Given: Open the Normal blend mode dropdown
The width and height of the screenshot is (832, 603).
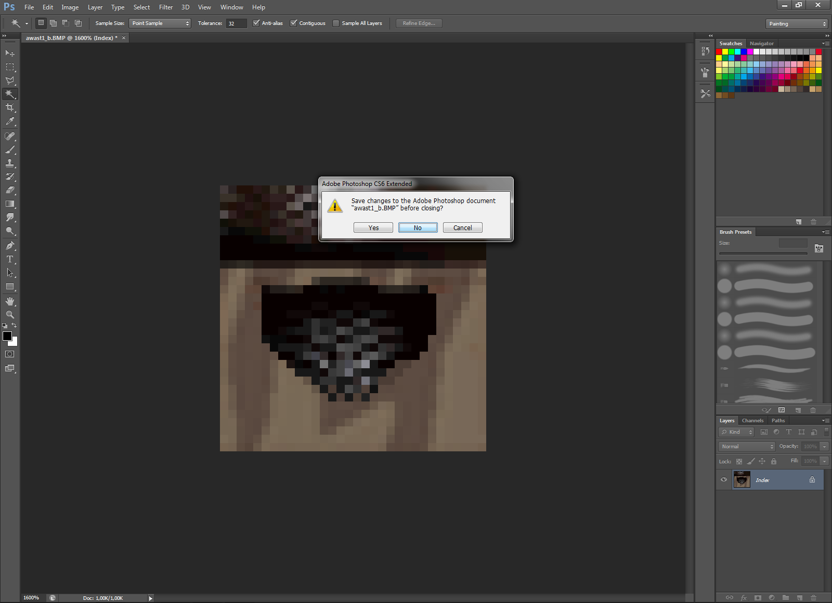Looking at the screenshot, I should coord(747,447).
